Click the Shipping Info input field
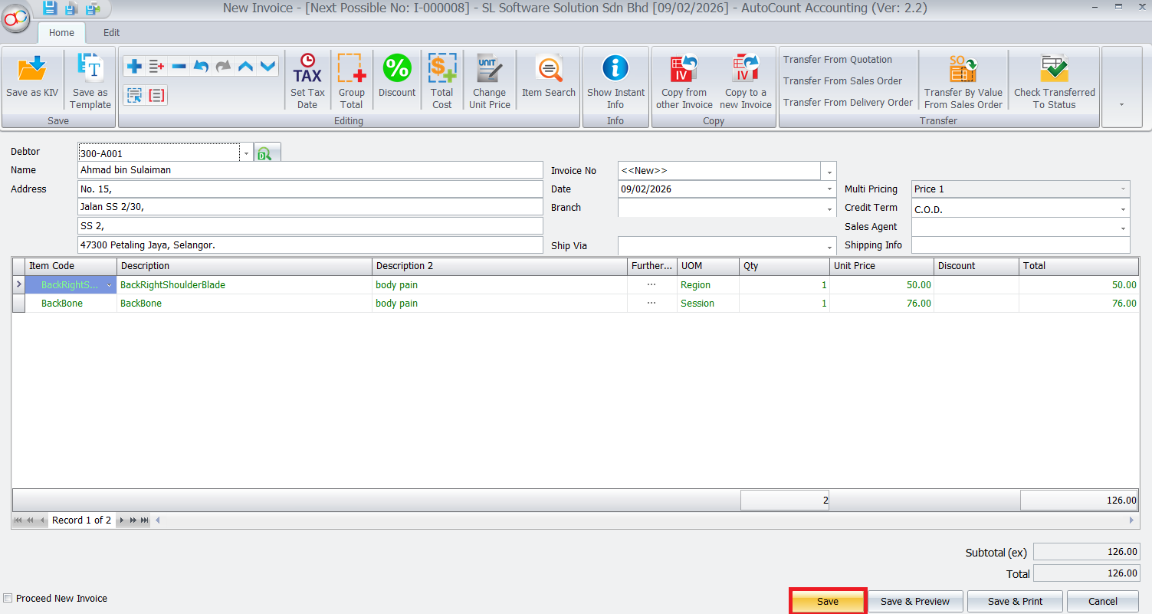This screenshot has height=614, width=1152. point(1020,245)
